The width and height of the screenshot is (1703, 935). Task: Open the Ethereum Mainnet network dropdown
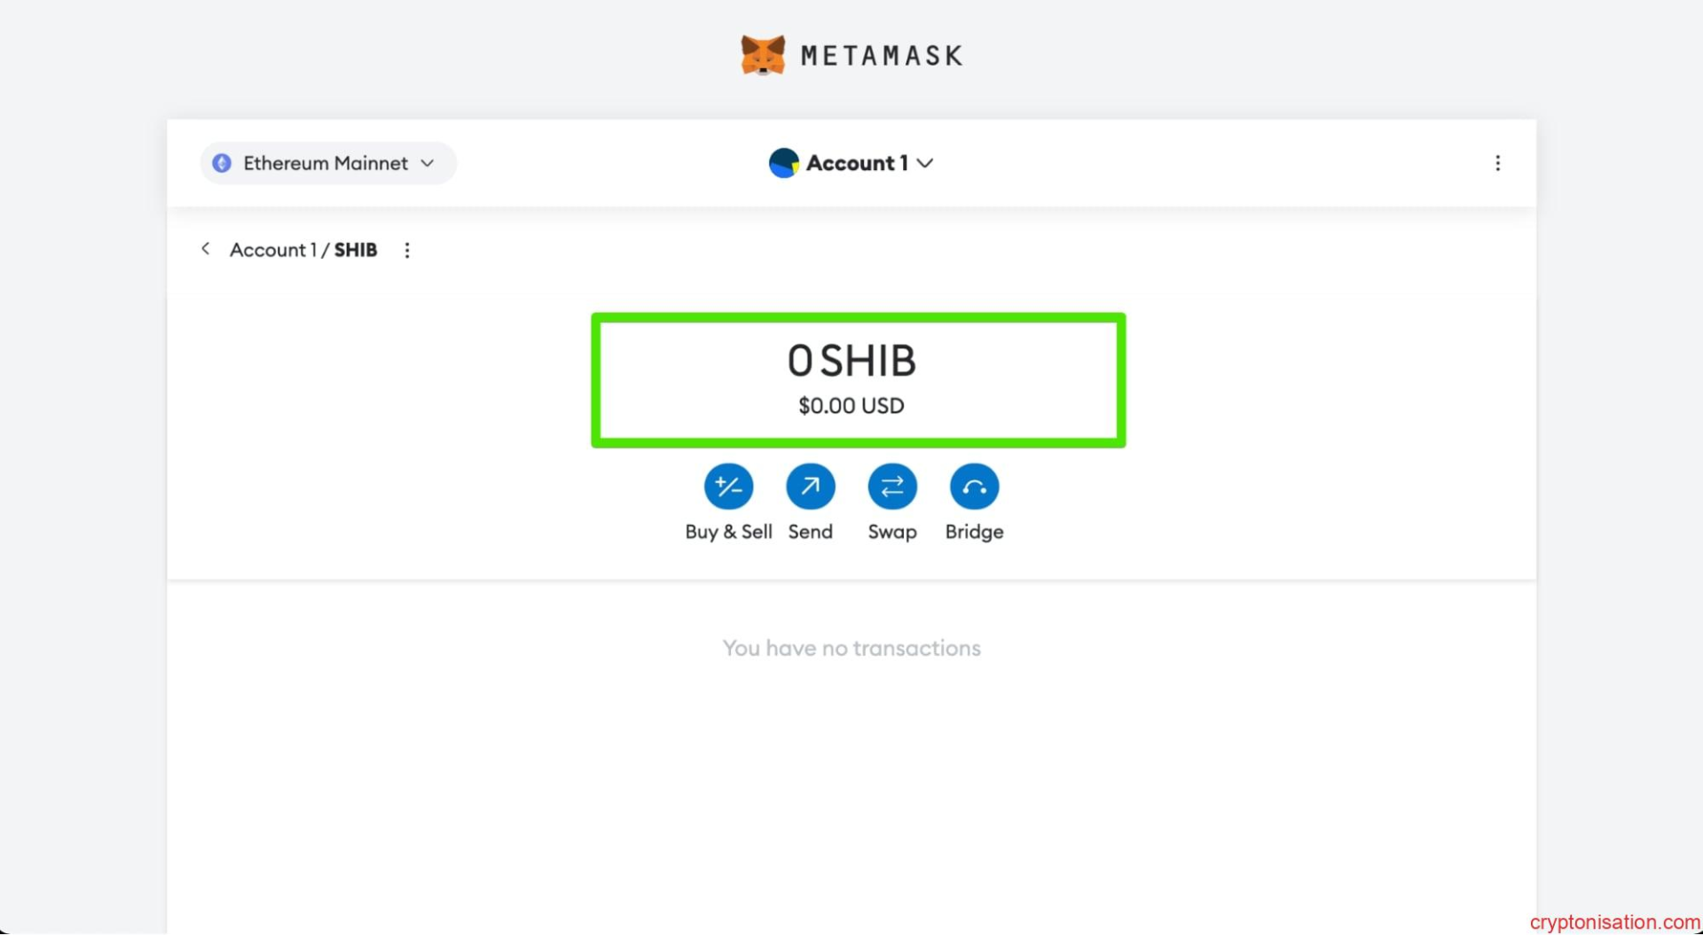click(x=326, y=163)
